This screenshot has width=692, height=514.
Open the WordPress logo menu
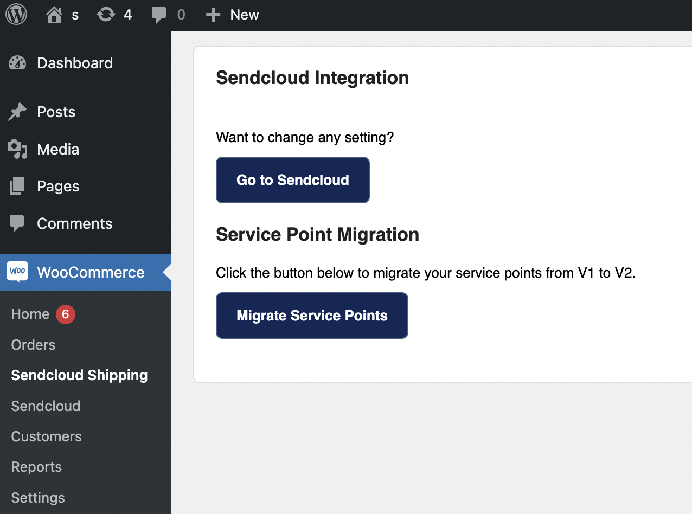[x=16, y=15]
